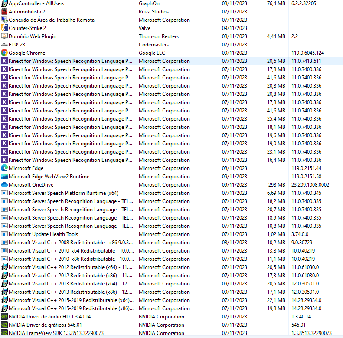
Task: Select the 'Microsoft OneDrive' program name
Action: coord(31,184)
